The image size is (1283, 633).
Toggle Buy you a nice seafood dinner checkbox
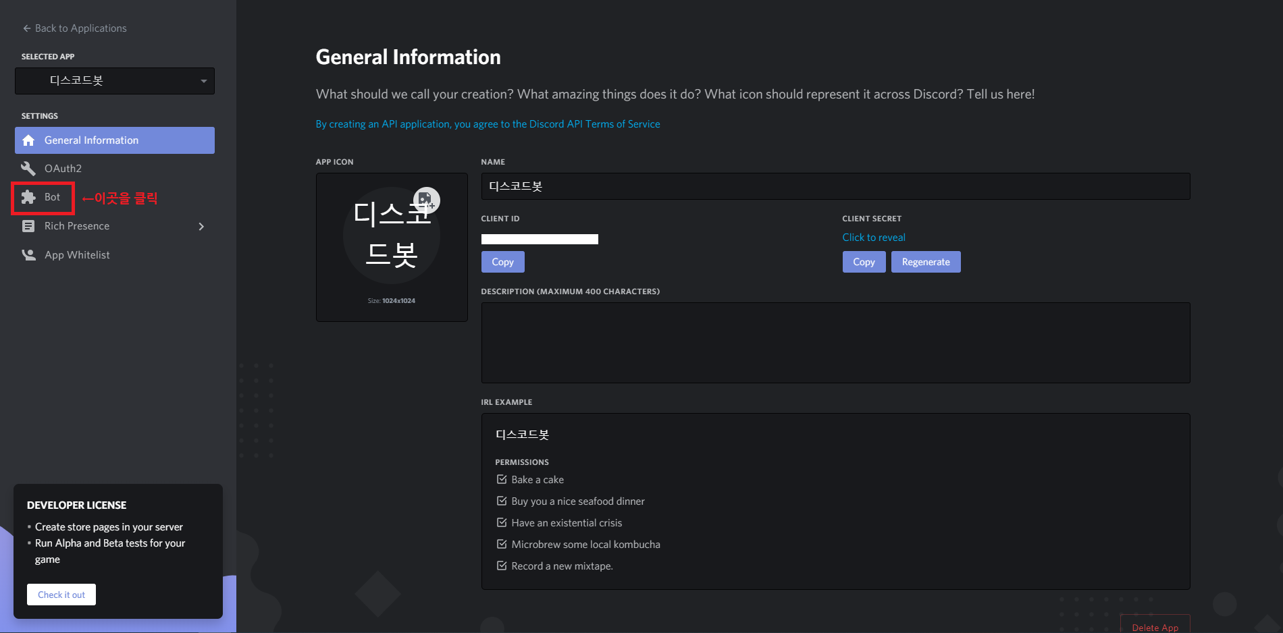502,501
